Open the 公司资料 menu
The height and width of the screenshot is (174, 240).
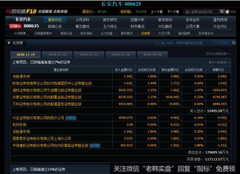click(82, 20)
